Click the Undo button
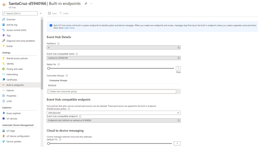 pyautogui.click(x=64, y=13)
